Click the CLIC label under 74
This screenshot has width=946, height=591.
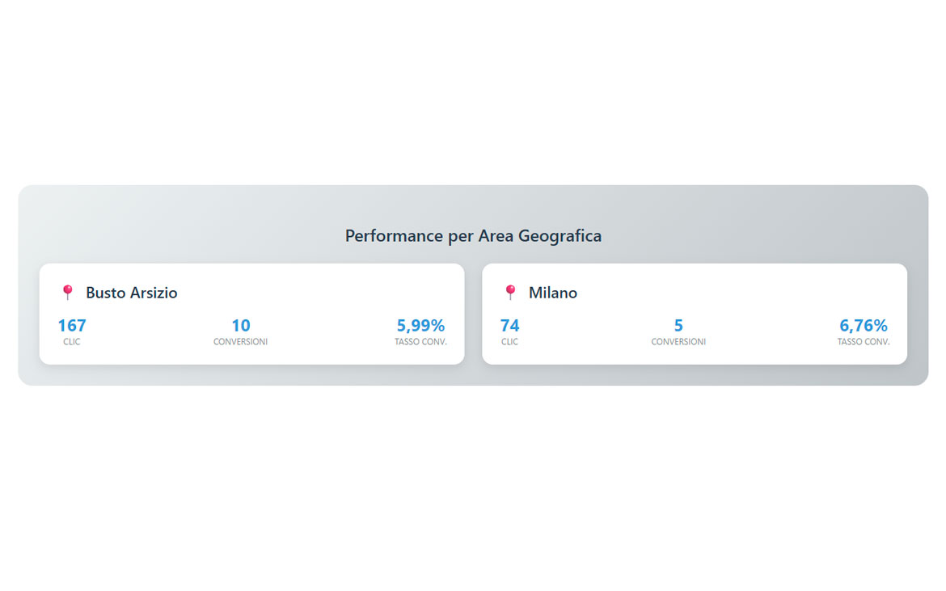509,342
